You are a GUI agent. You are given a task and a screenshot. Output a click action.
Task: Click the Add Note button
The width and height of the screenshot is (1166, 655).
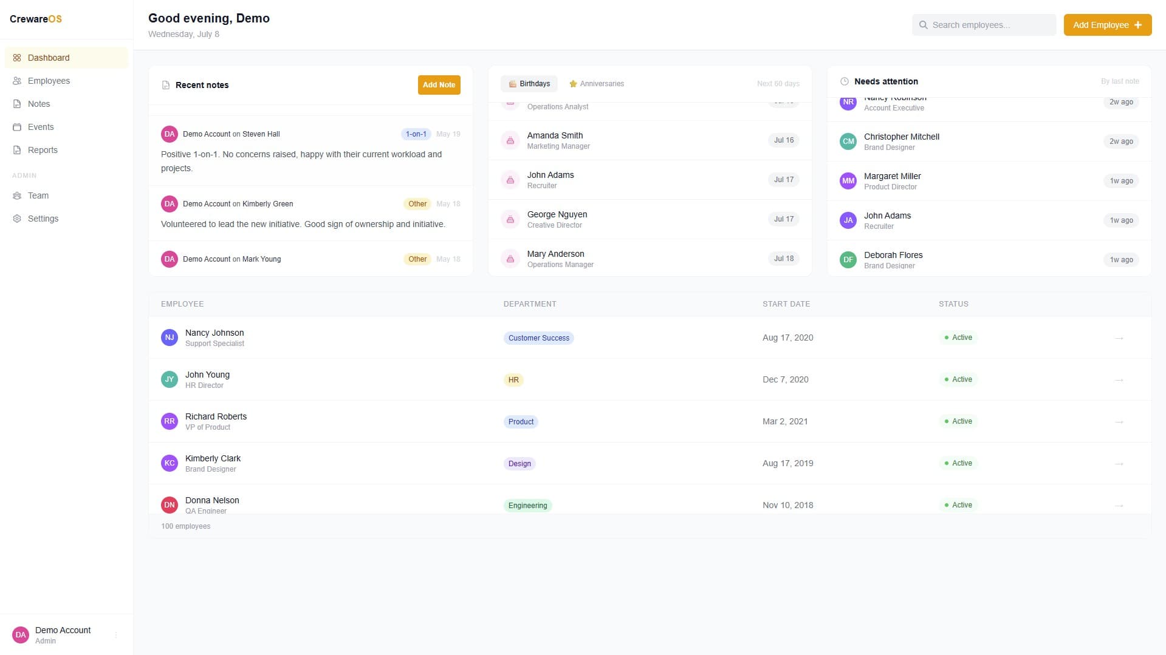coord(439,85)
